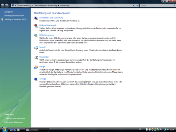Click Schriftgrad anpassen (DPI) task link

click(15, 19)
